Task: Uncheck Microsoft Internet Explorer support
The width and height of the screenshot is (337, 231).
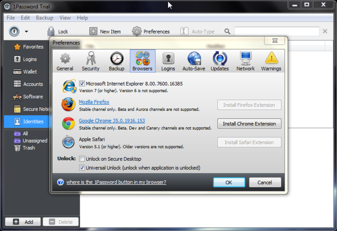Action: (x=82, y=83)
